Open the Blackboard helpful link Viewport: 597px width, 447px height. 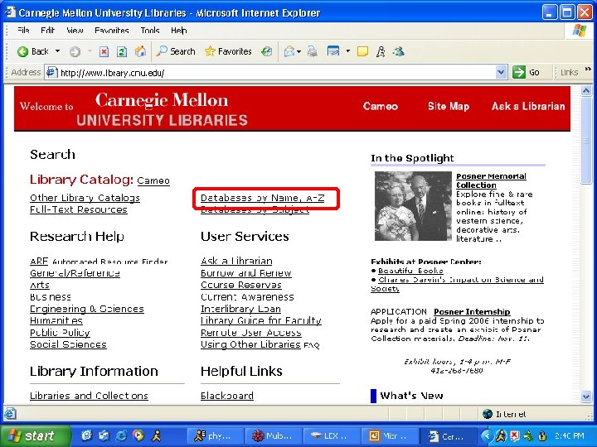(x=227, y=396)
